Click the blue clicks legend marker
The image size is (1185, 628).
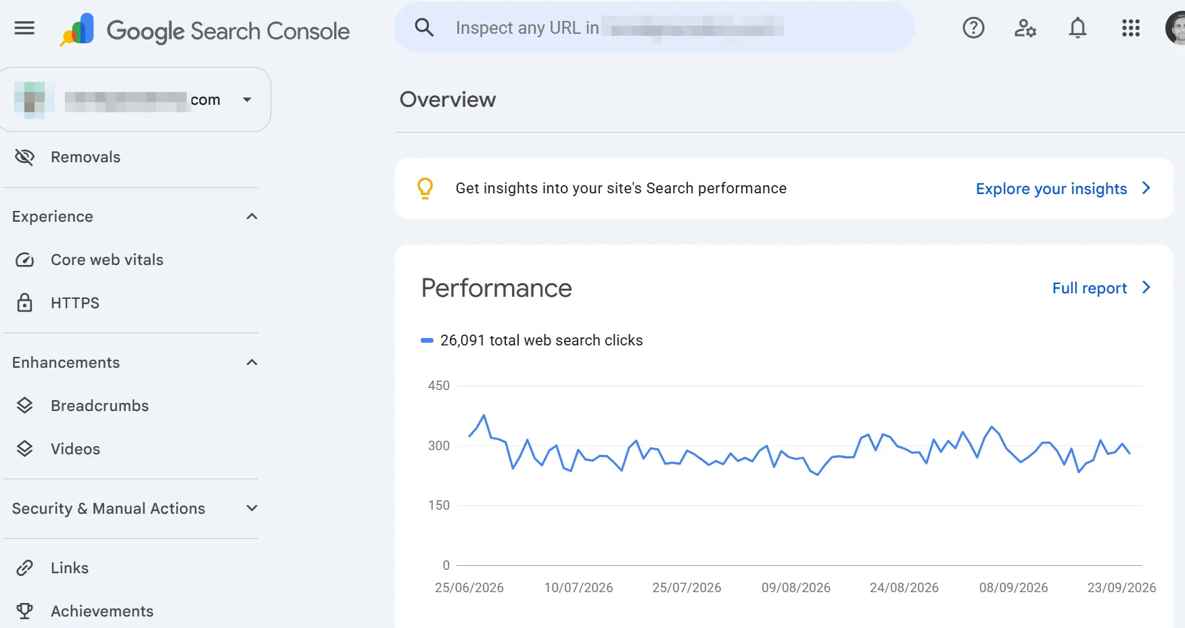coord(427,341)
